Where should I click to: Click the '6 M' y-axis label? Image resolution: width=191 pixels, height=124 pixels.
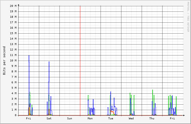14,82
